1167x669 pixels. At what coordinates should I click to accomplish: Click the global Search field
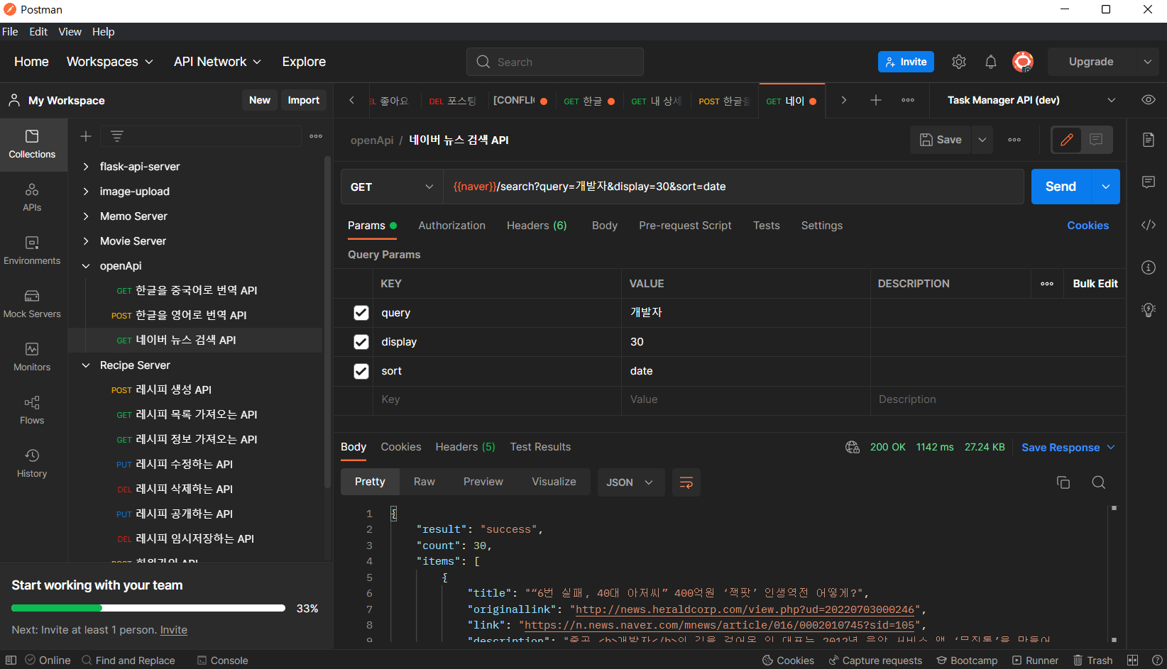555,62
